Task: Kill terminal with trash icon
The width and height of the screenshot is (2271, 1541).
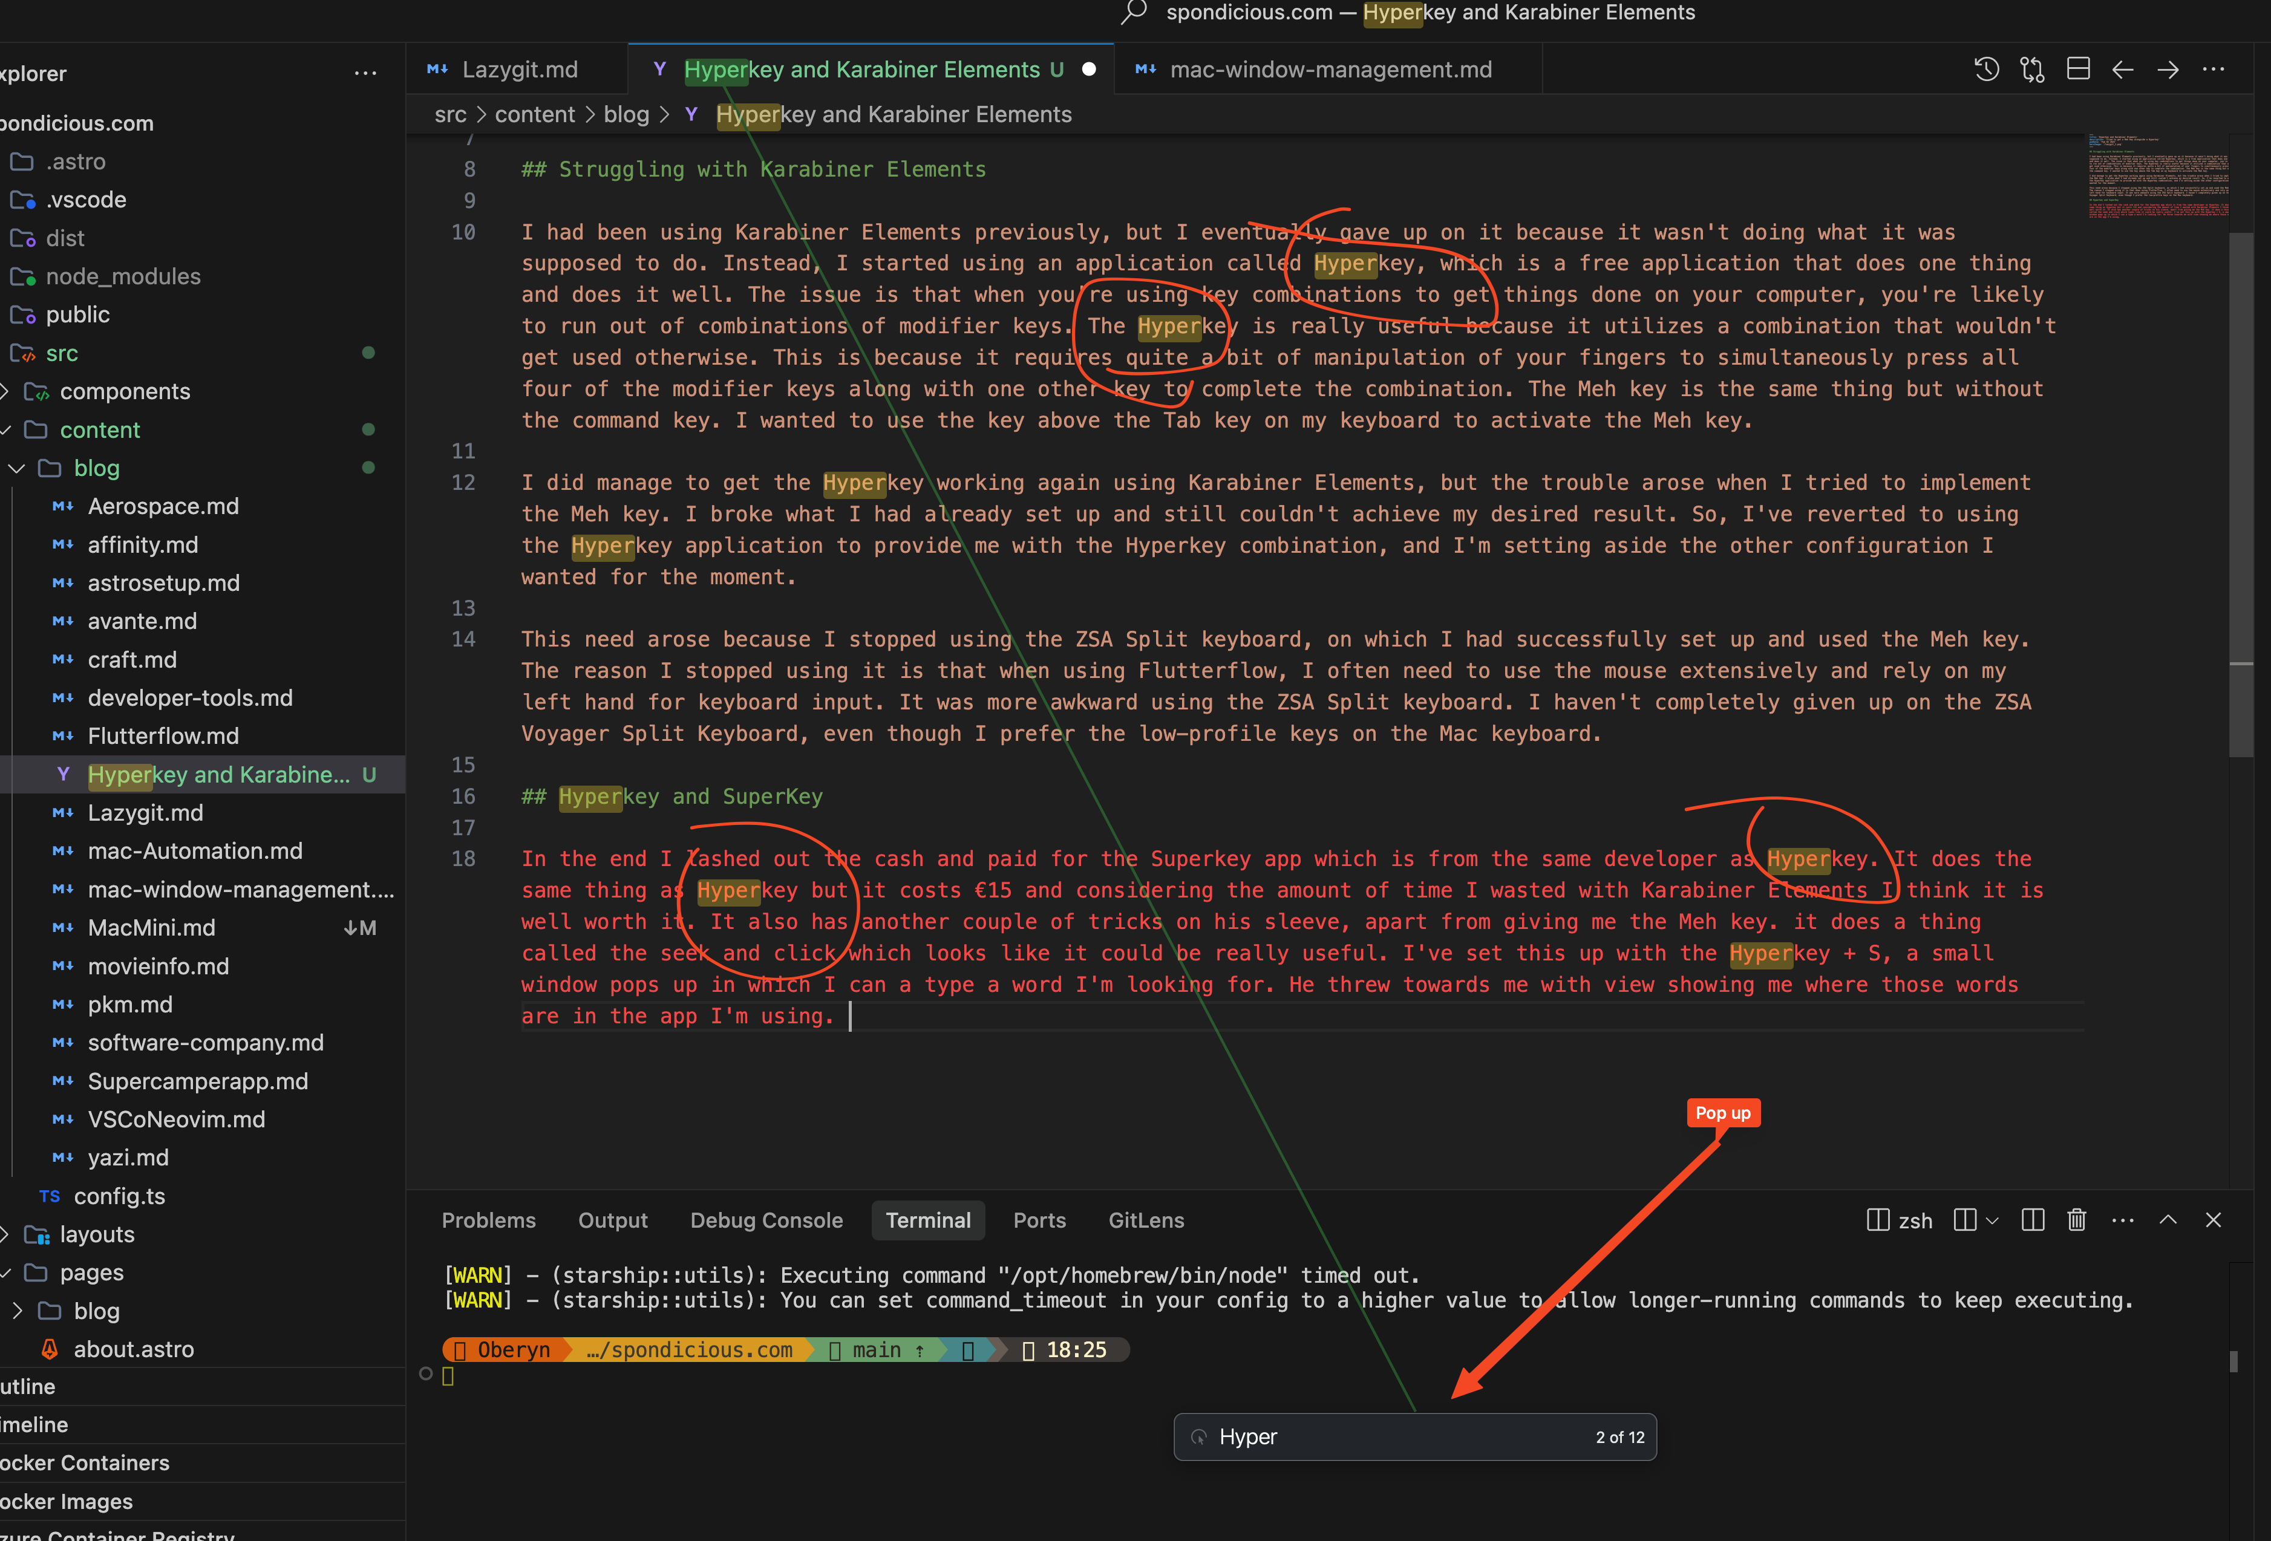Action: click(x=2077, y=1220)
